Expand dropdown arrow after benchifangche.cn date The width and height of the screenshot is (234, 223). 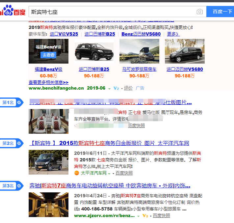click(x=109, y=89)
